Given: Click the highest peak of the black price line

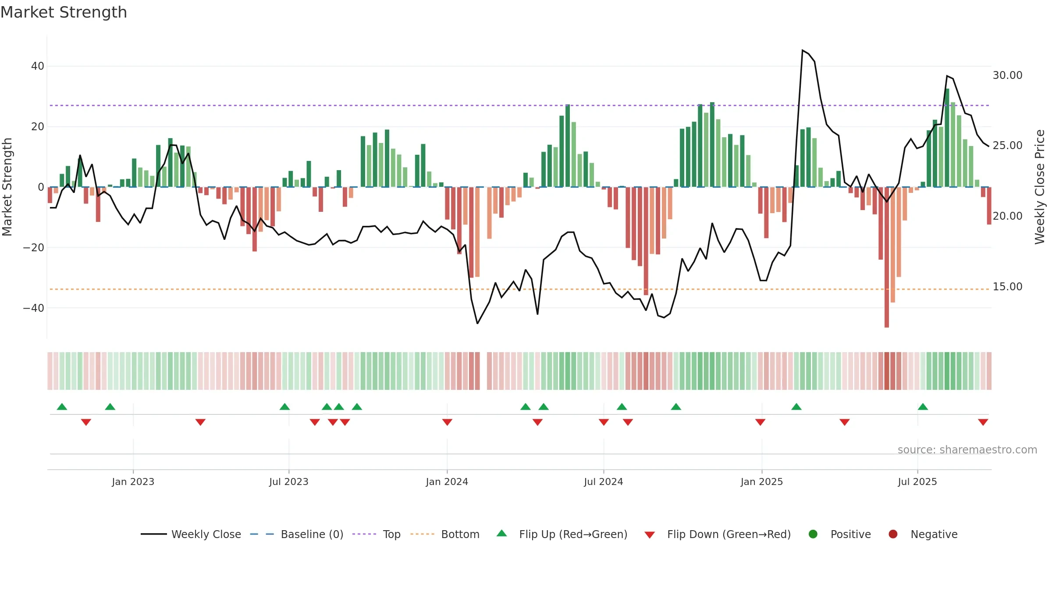Looking at the screenshot, I should tap(803, 50).
